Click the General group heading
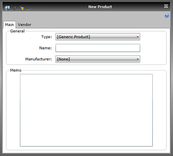The image size is (173, 156). point(17,31)
